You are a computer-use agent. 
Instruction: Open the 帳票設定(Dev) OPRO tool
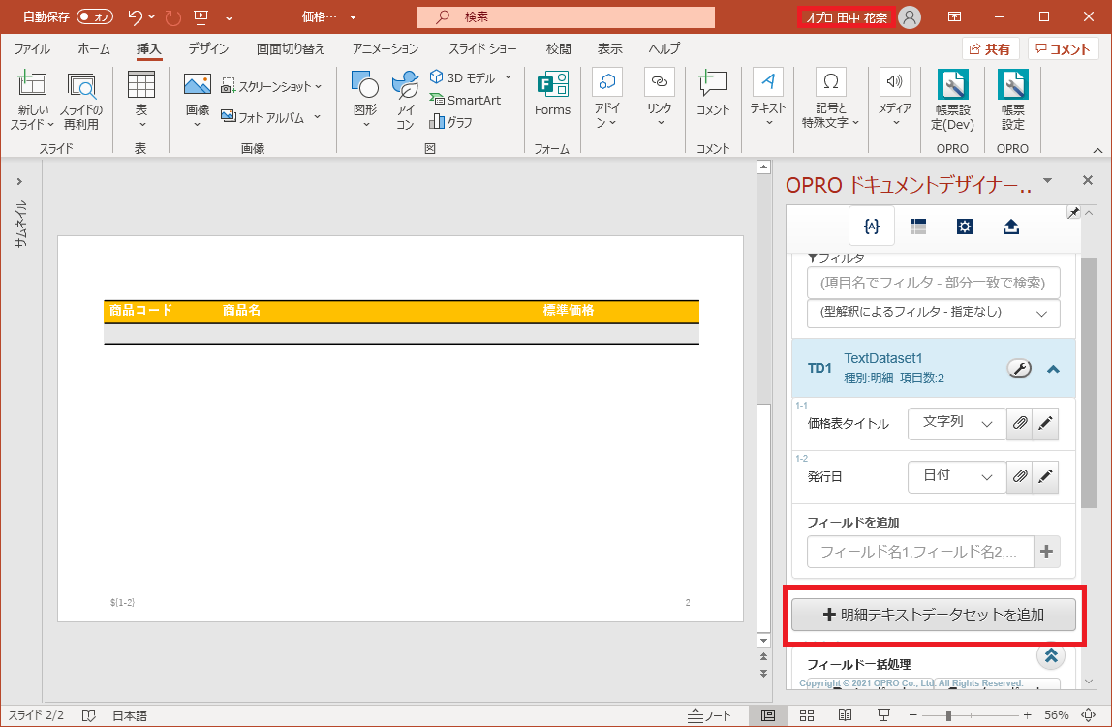tap(951, 100)
